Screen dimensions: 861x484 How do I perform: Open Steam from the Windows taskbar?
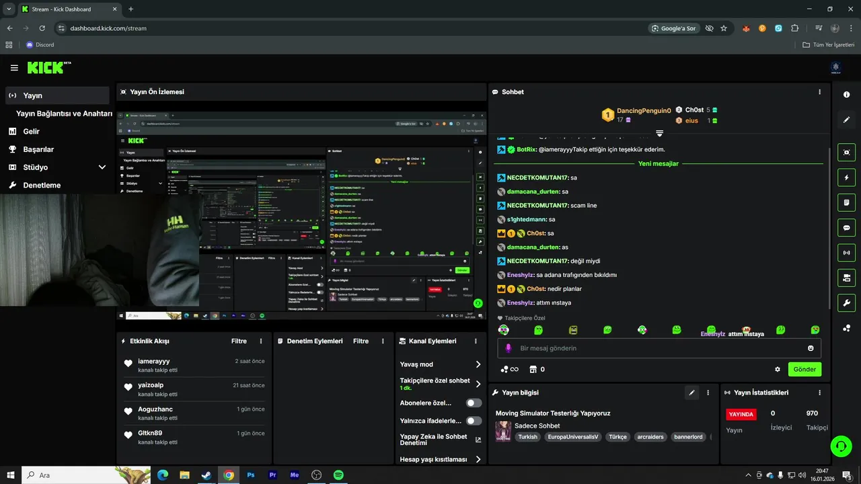click(206, 475)
